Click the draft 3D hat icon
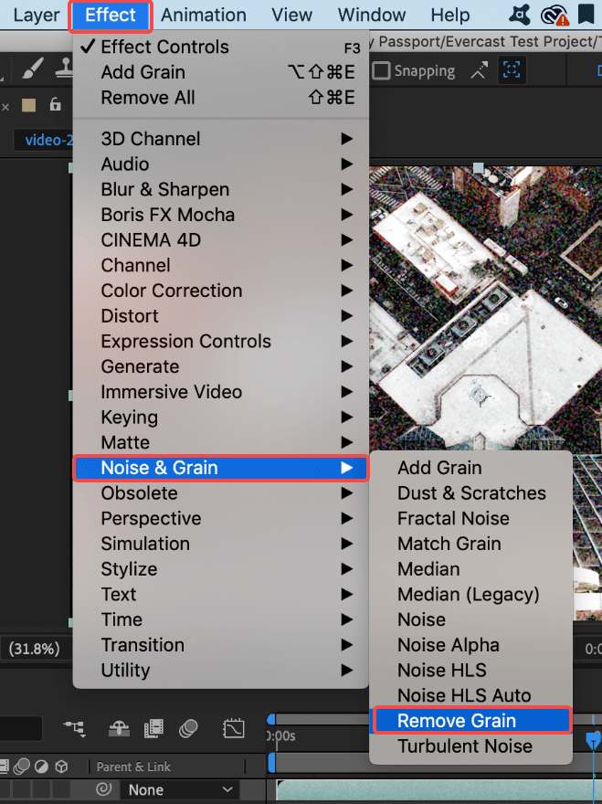The image size is (602, 804). point(119,728)
